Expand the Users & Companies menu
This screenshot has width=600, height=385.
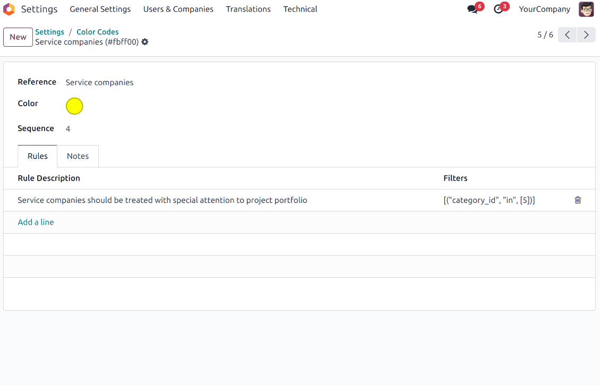(178, 9)
